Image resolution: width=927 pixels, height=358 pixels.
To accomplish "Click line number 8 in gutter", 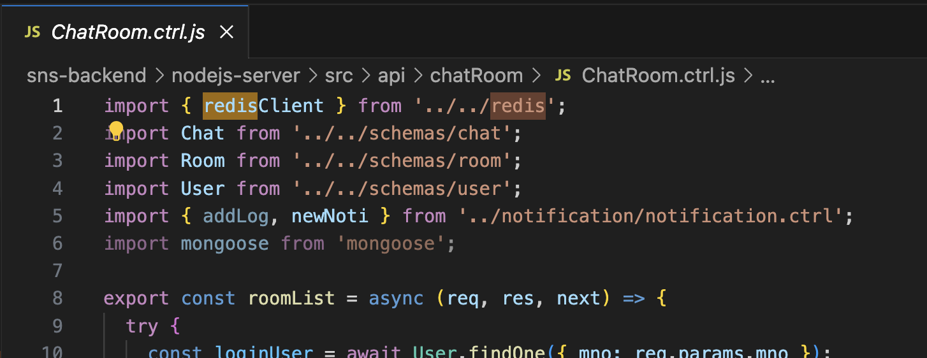I will [x=58, y=298].
